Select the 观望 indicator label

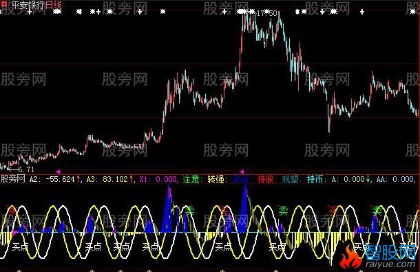tap(290, 179)
